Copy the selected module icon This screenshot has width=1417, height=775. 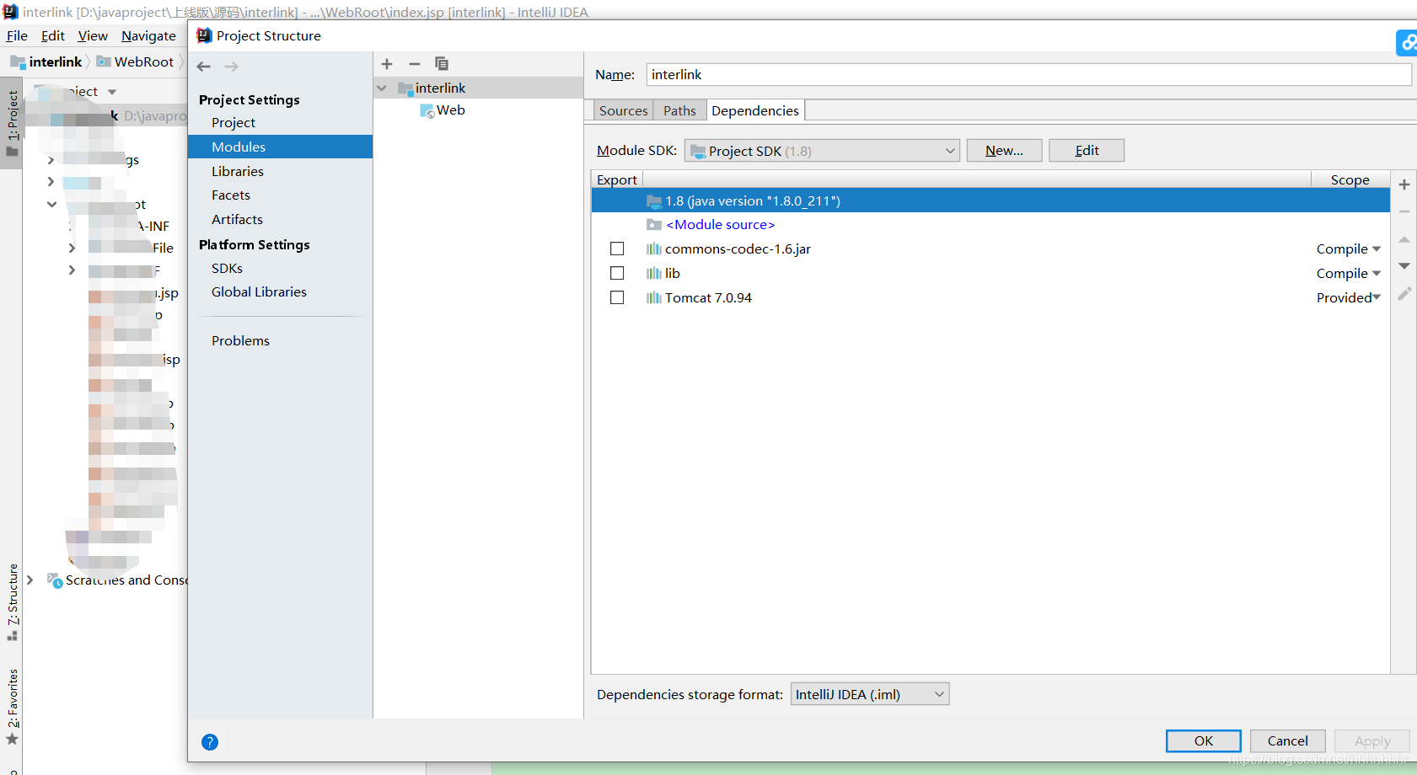(x=442, y=64)
